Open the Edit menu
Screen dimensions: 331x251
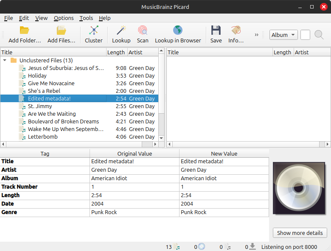pyautogui.click(x=24, y=18)
